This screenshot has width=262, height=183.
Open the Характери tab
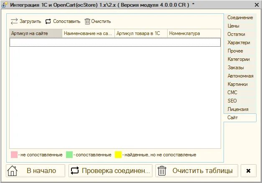pos(240,43)
